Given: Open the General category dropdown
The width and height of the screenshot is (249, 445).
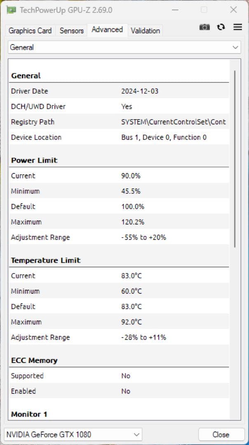Looking at the screenshot, I should point(124,47).
